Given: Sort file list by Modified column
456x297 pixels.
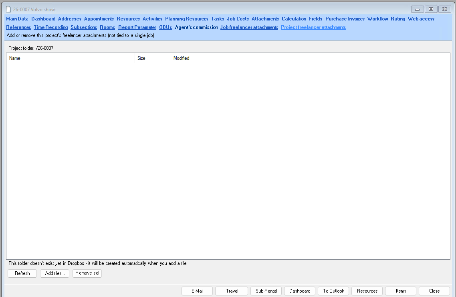Looking at the screenshot, I should pyautogui.click(x=199, y=58).
